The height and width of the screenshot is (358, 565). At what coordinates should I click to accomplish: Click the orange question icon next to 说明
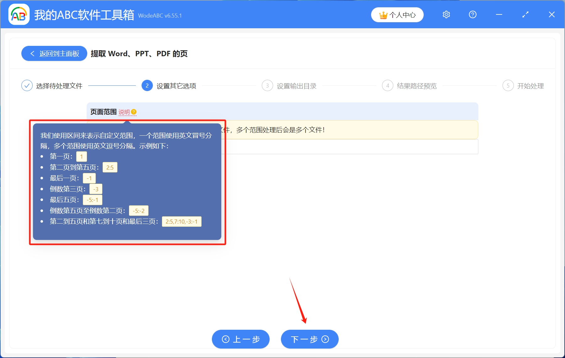[x=134, y=111]
